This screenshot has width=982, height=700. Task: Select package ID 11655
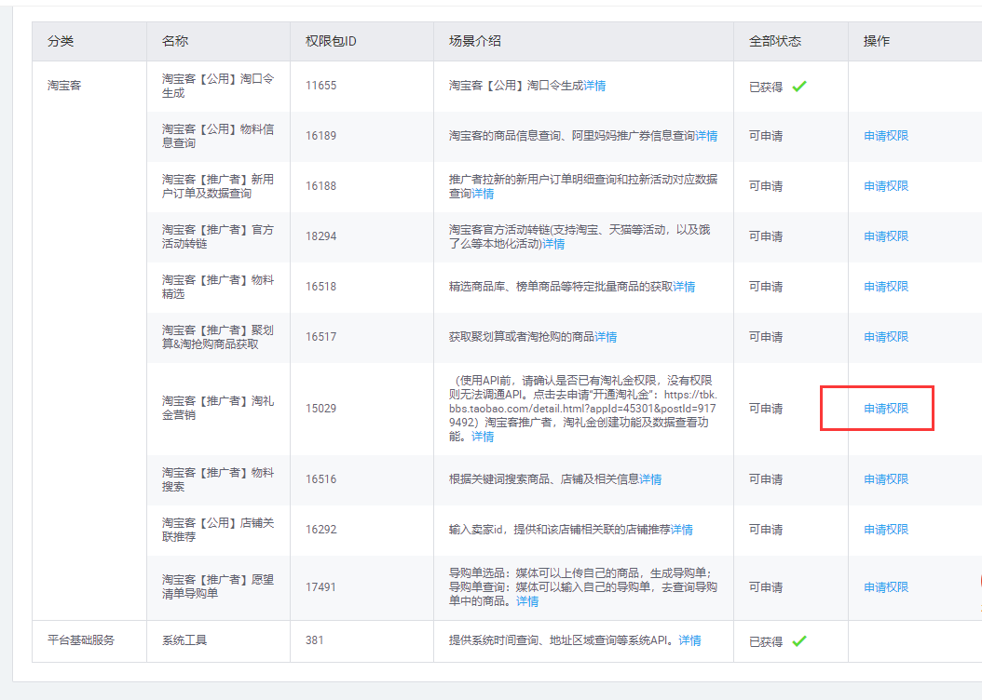[321, 86]
